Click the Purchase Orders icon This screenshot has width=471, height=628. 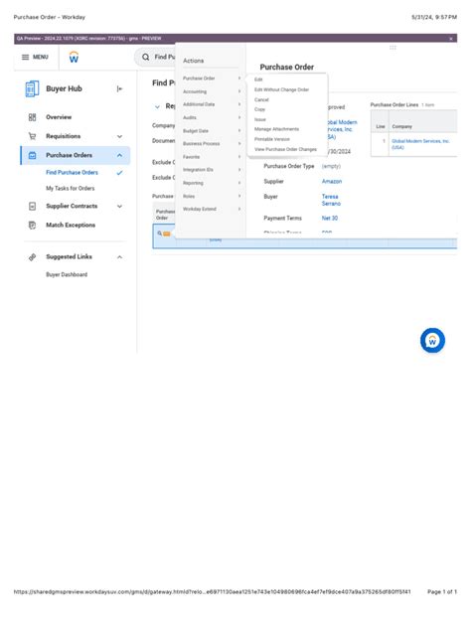[x=32, y=155]
